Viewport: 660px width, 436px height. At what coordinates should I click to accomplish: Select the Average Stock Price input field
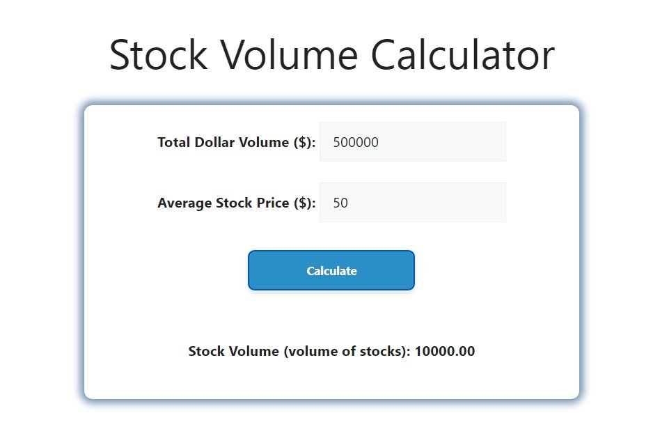tap(412, 202)
